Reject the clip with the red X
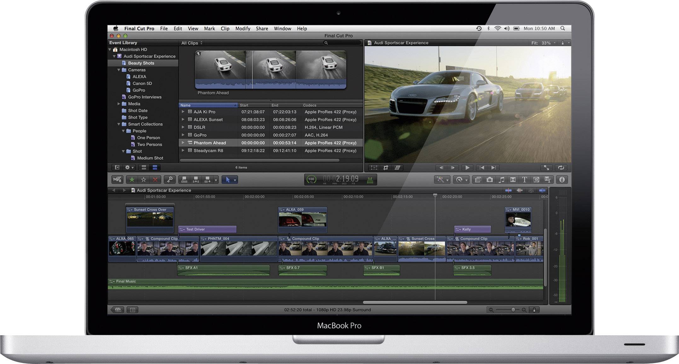The image size is (679, 364). pyautogui.click(x=155, y=180)
